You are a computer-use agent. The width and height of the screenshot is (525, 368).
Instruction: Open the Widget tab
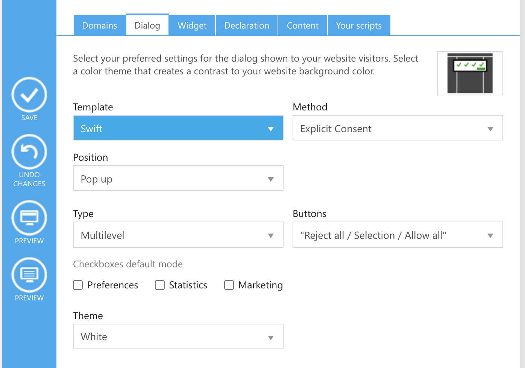coord(192,26)
